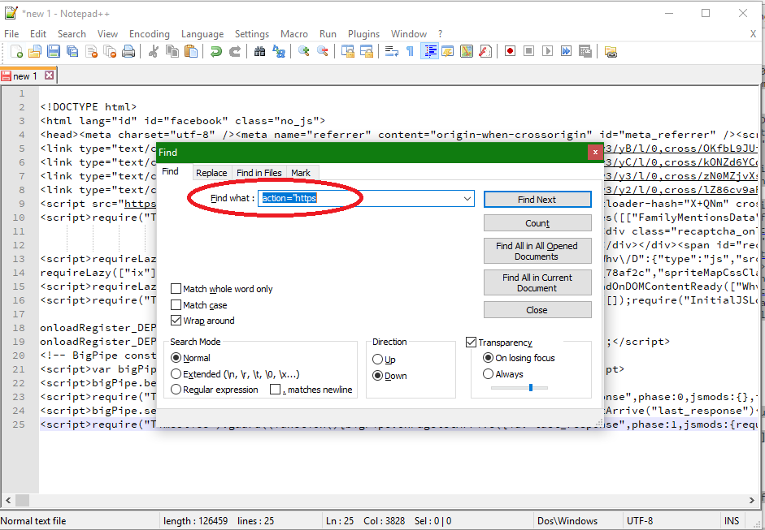Image resolution: width=765 pixels, height=530 pixels.
Task: Switch to the Replace tab
Action: point(211,173)
